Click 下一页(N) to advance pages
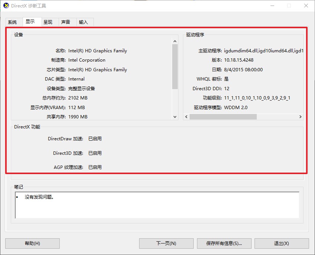Screen dimensions: 315x255 click(166, 243)
